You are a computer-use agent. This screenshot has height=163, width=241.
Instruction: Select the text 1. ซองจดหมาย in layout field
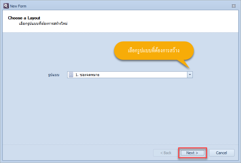87,75
